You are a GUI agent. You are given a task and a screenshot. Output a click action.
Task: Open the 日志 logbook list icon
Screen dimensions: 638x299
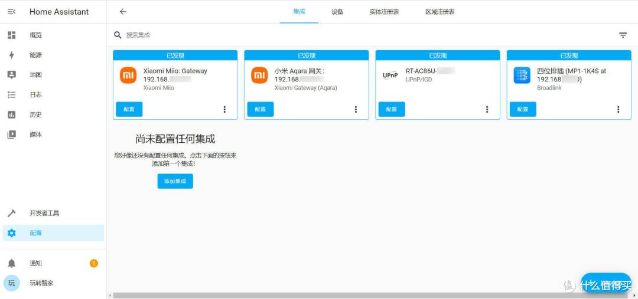[x=12, y=95]
